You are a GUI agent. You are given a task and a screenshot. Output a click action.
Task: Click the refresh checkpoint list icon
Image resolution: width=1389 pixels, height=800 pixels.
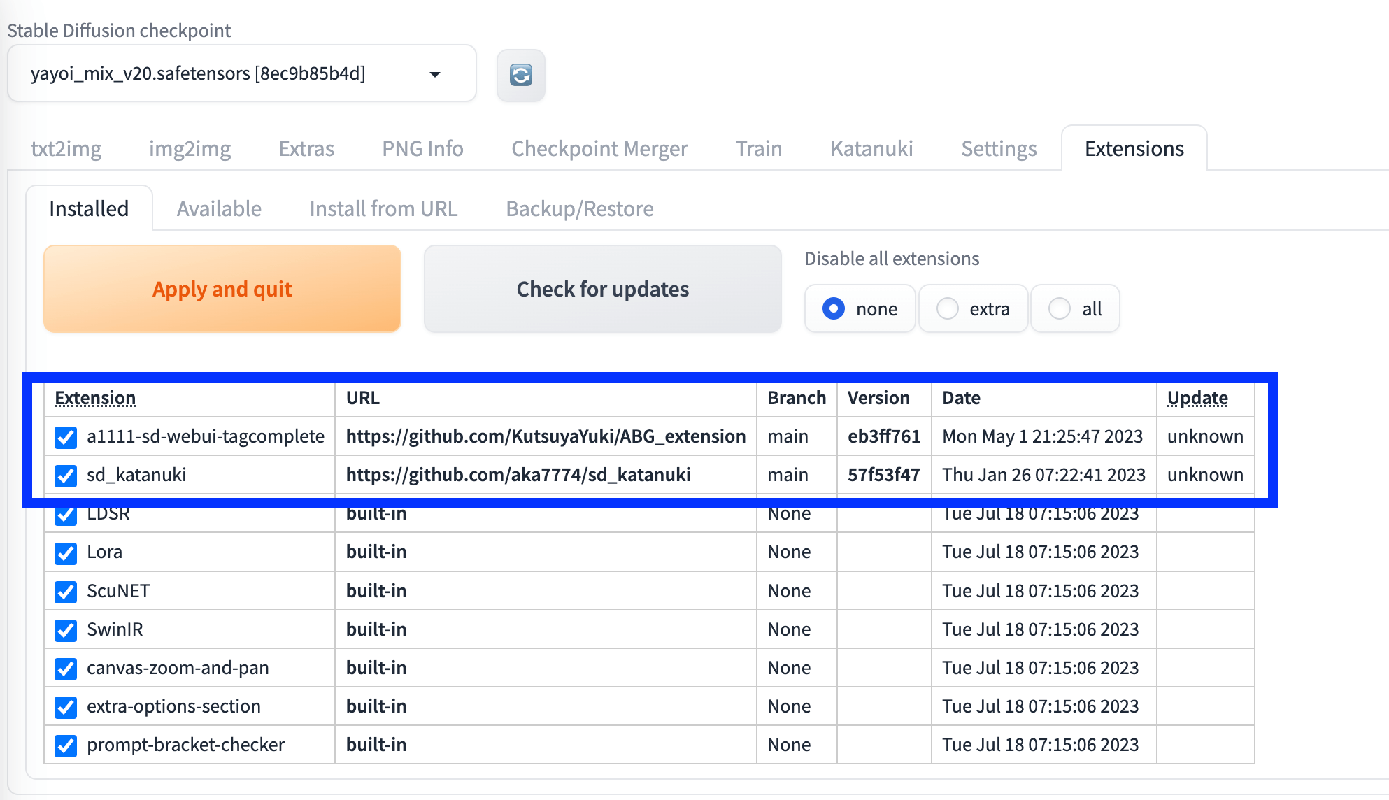(520, 75)
